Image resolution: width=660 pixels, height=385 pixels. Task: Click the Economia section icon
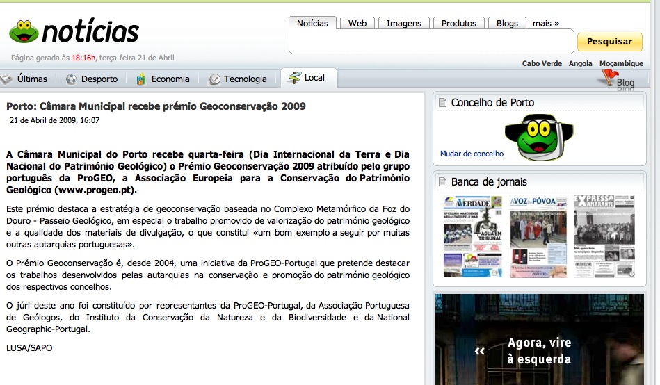pos(141,79)
